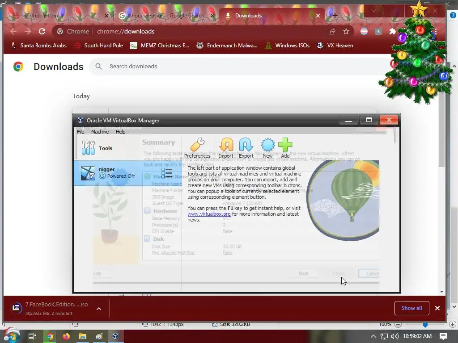The image size is (458, 343).
Task: Select Tools in VirtualBox sidebar
Action: (127, 148)
